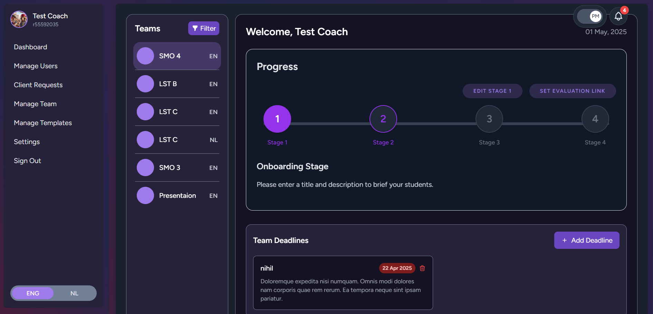Open the Filter dropdown in Teams panel
Viewport: 653px width, 314px height.
204,28
